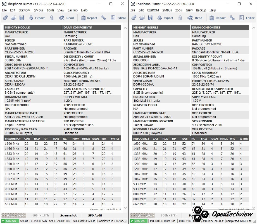Click Export in the left window toolbar

click(37, 18)
